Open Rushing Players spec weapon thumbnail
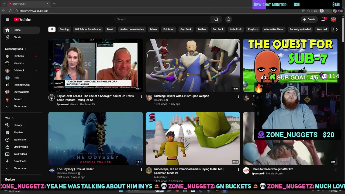This screenshot has height=194, width=345. (x=193, y=65)
